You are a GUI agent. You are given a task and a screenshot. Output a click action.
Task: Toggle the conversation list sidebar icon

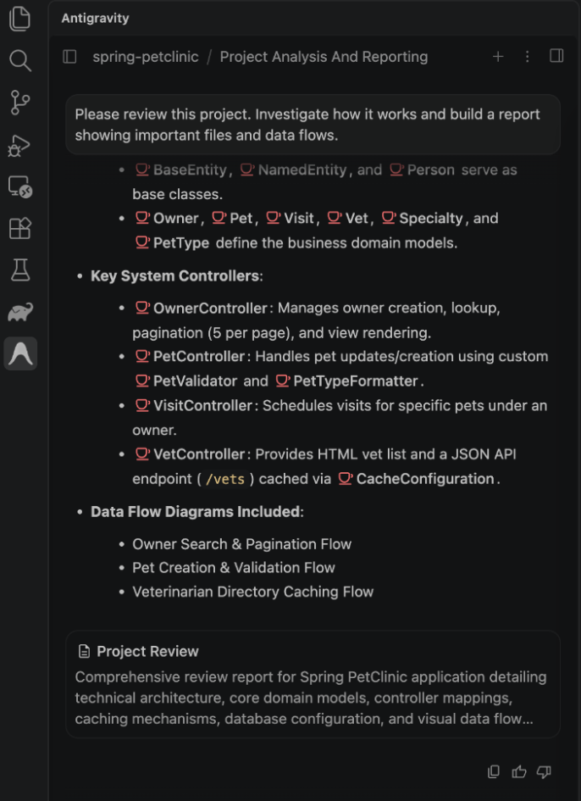(x=69, y=56)
